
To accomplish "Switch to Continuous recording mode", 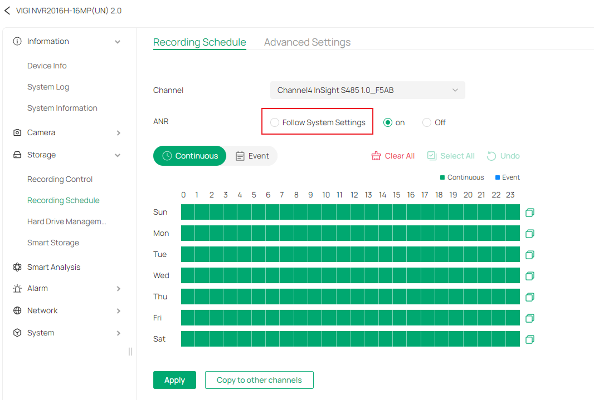I will tap(190, 156).
